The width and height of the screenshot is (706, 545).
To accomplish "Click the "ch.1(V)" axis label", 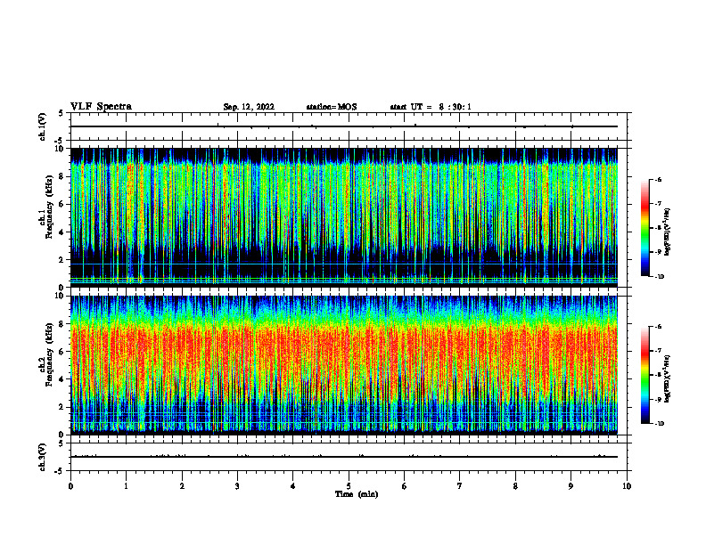I will coord(43,126).
